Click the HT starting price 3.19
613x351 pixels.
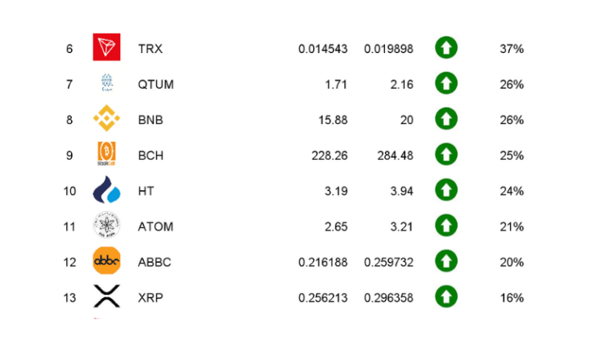click(336, 191)
